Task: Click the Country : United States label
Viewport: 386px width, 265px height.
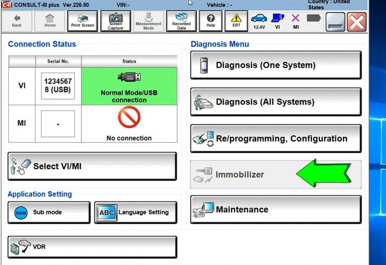Action: (x=329, y=4)
